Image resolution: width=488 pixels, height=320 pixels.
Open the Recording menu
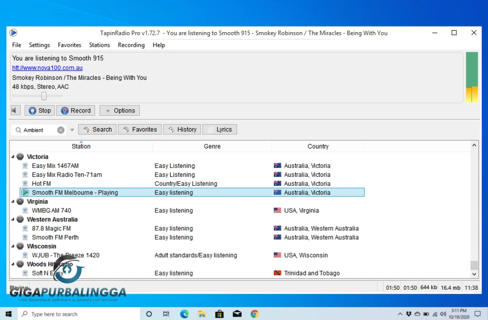131,45
